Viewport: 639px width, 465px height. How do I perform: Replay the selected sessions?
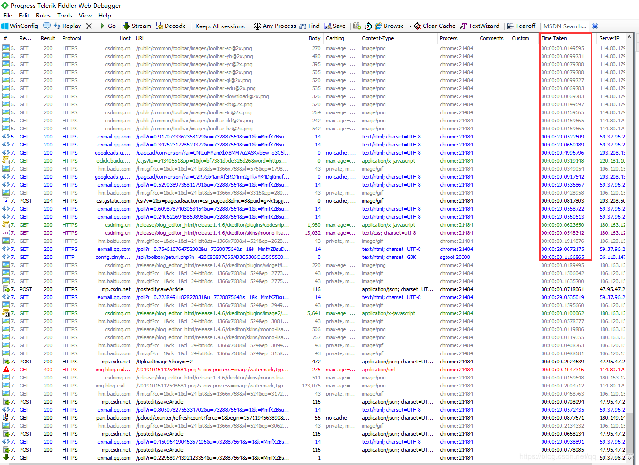click(x=67, y=26)
